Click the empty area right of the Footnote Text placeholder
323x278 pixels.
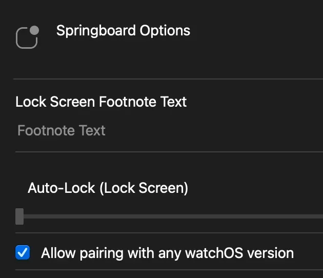[215, 130]
